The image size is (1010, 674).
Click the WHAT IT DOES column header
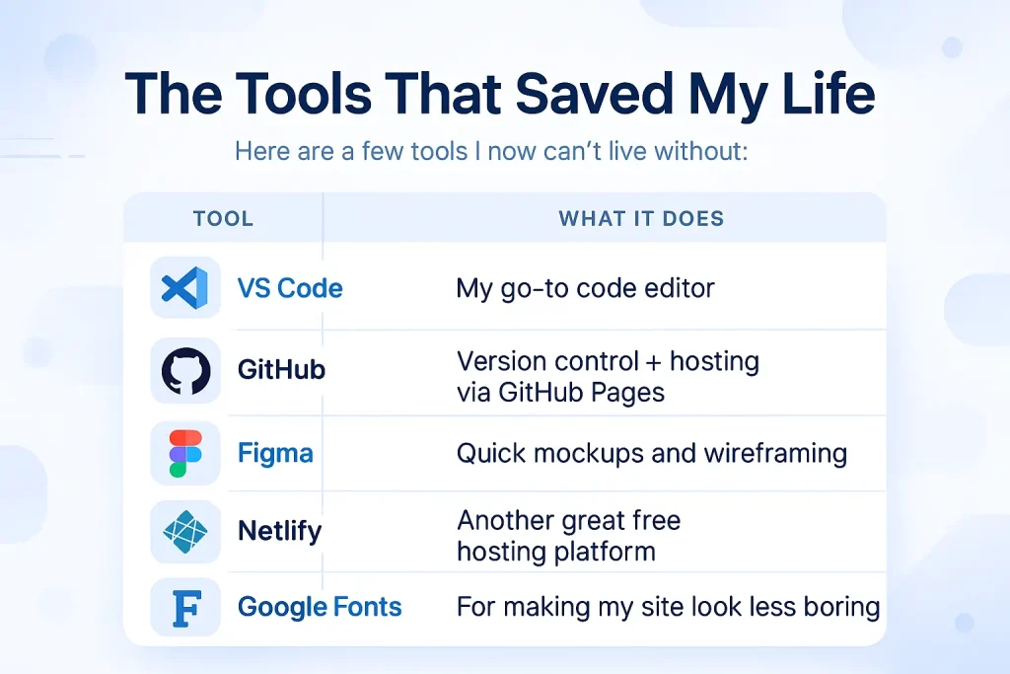[641, 218]
